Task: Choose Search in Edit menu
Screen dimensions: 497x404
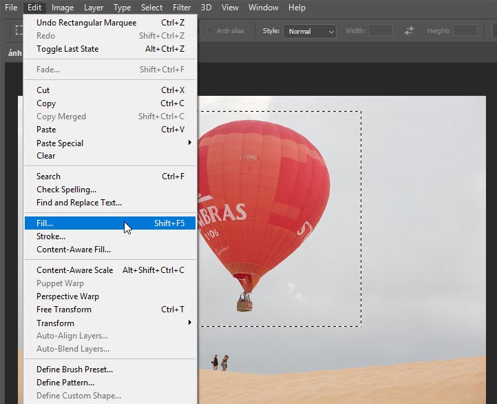Action: [x=110, y=176]
